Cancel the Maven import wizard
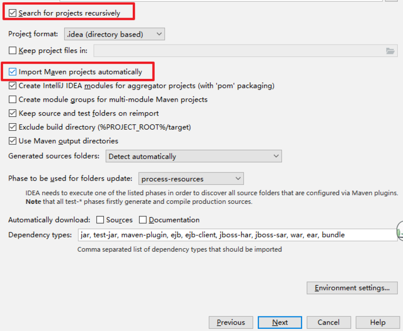The width and height of the screenshot is (403, 331). (x=328, y=322)
